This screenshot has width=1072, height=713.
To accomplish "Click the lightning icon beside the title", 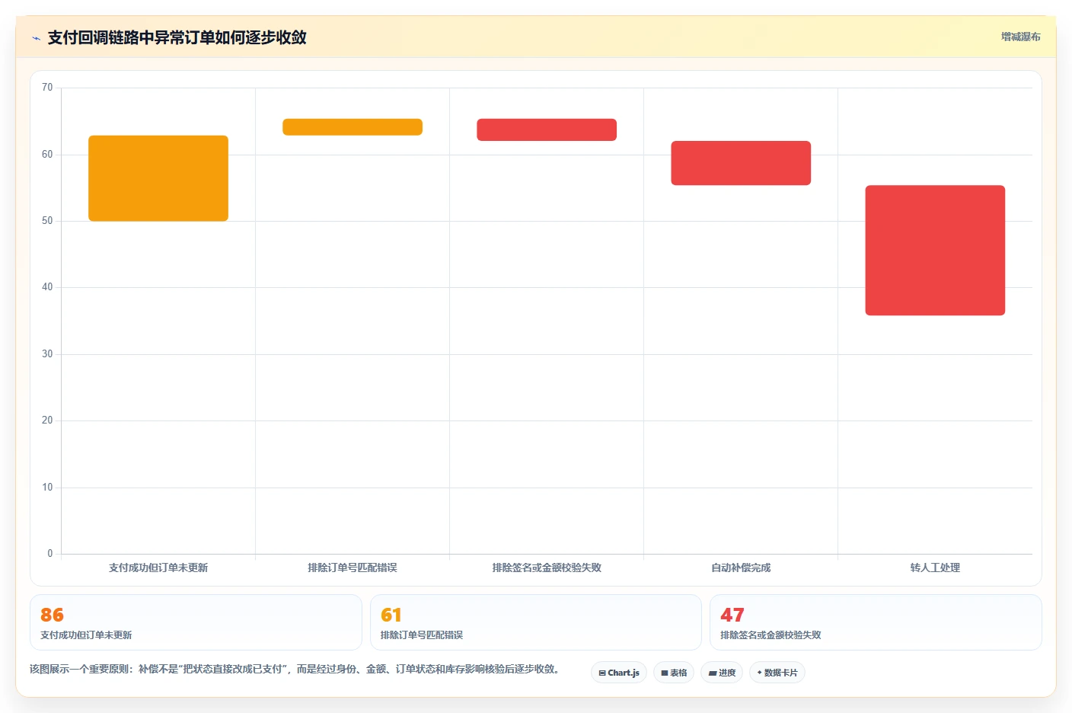I will click(36, 38).
